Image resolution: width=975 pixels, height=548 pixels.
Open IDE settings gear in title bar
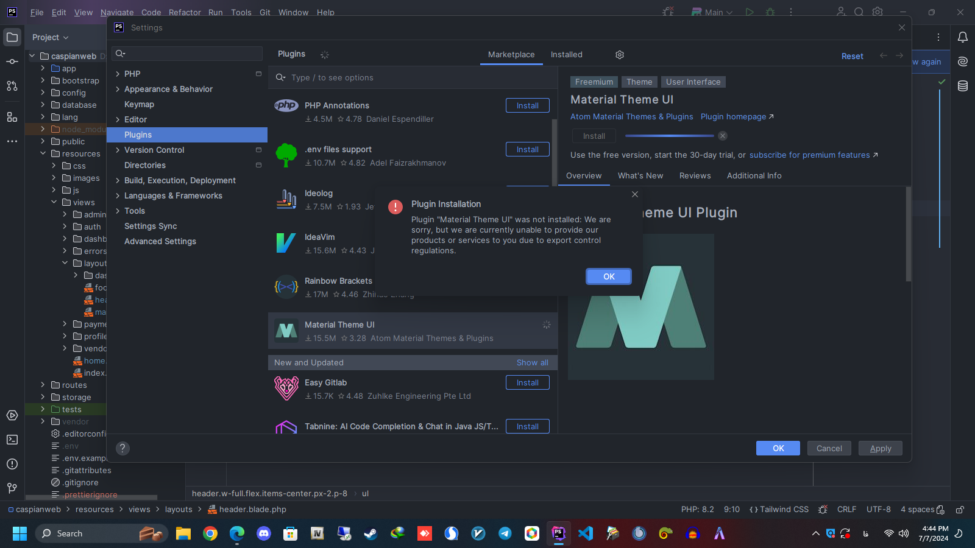pos(877,12)
